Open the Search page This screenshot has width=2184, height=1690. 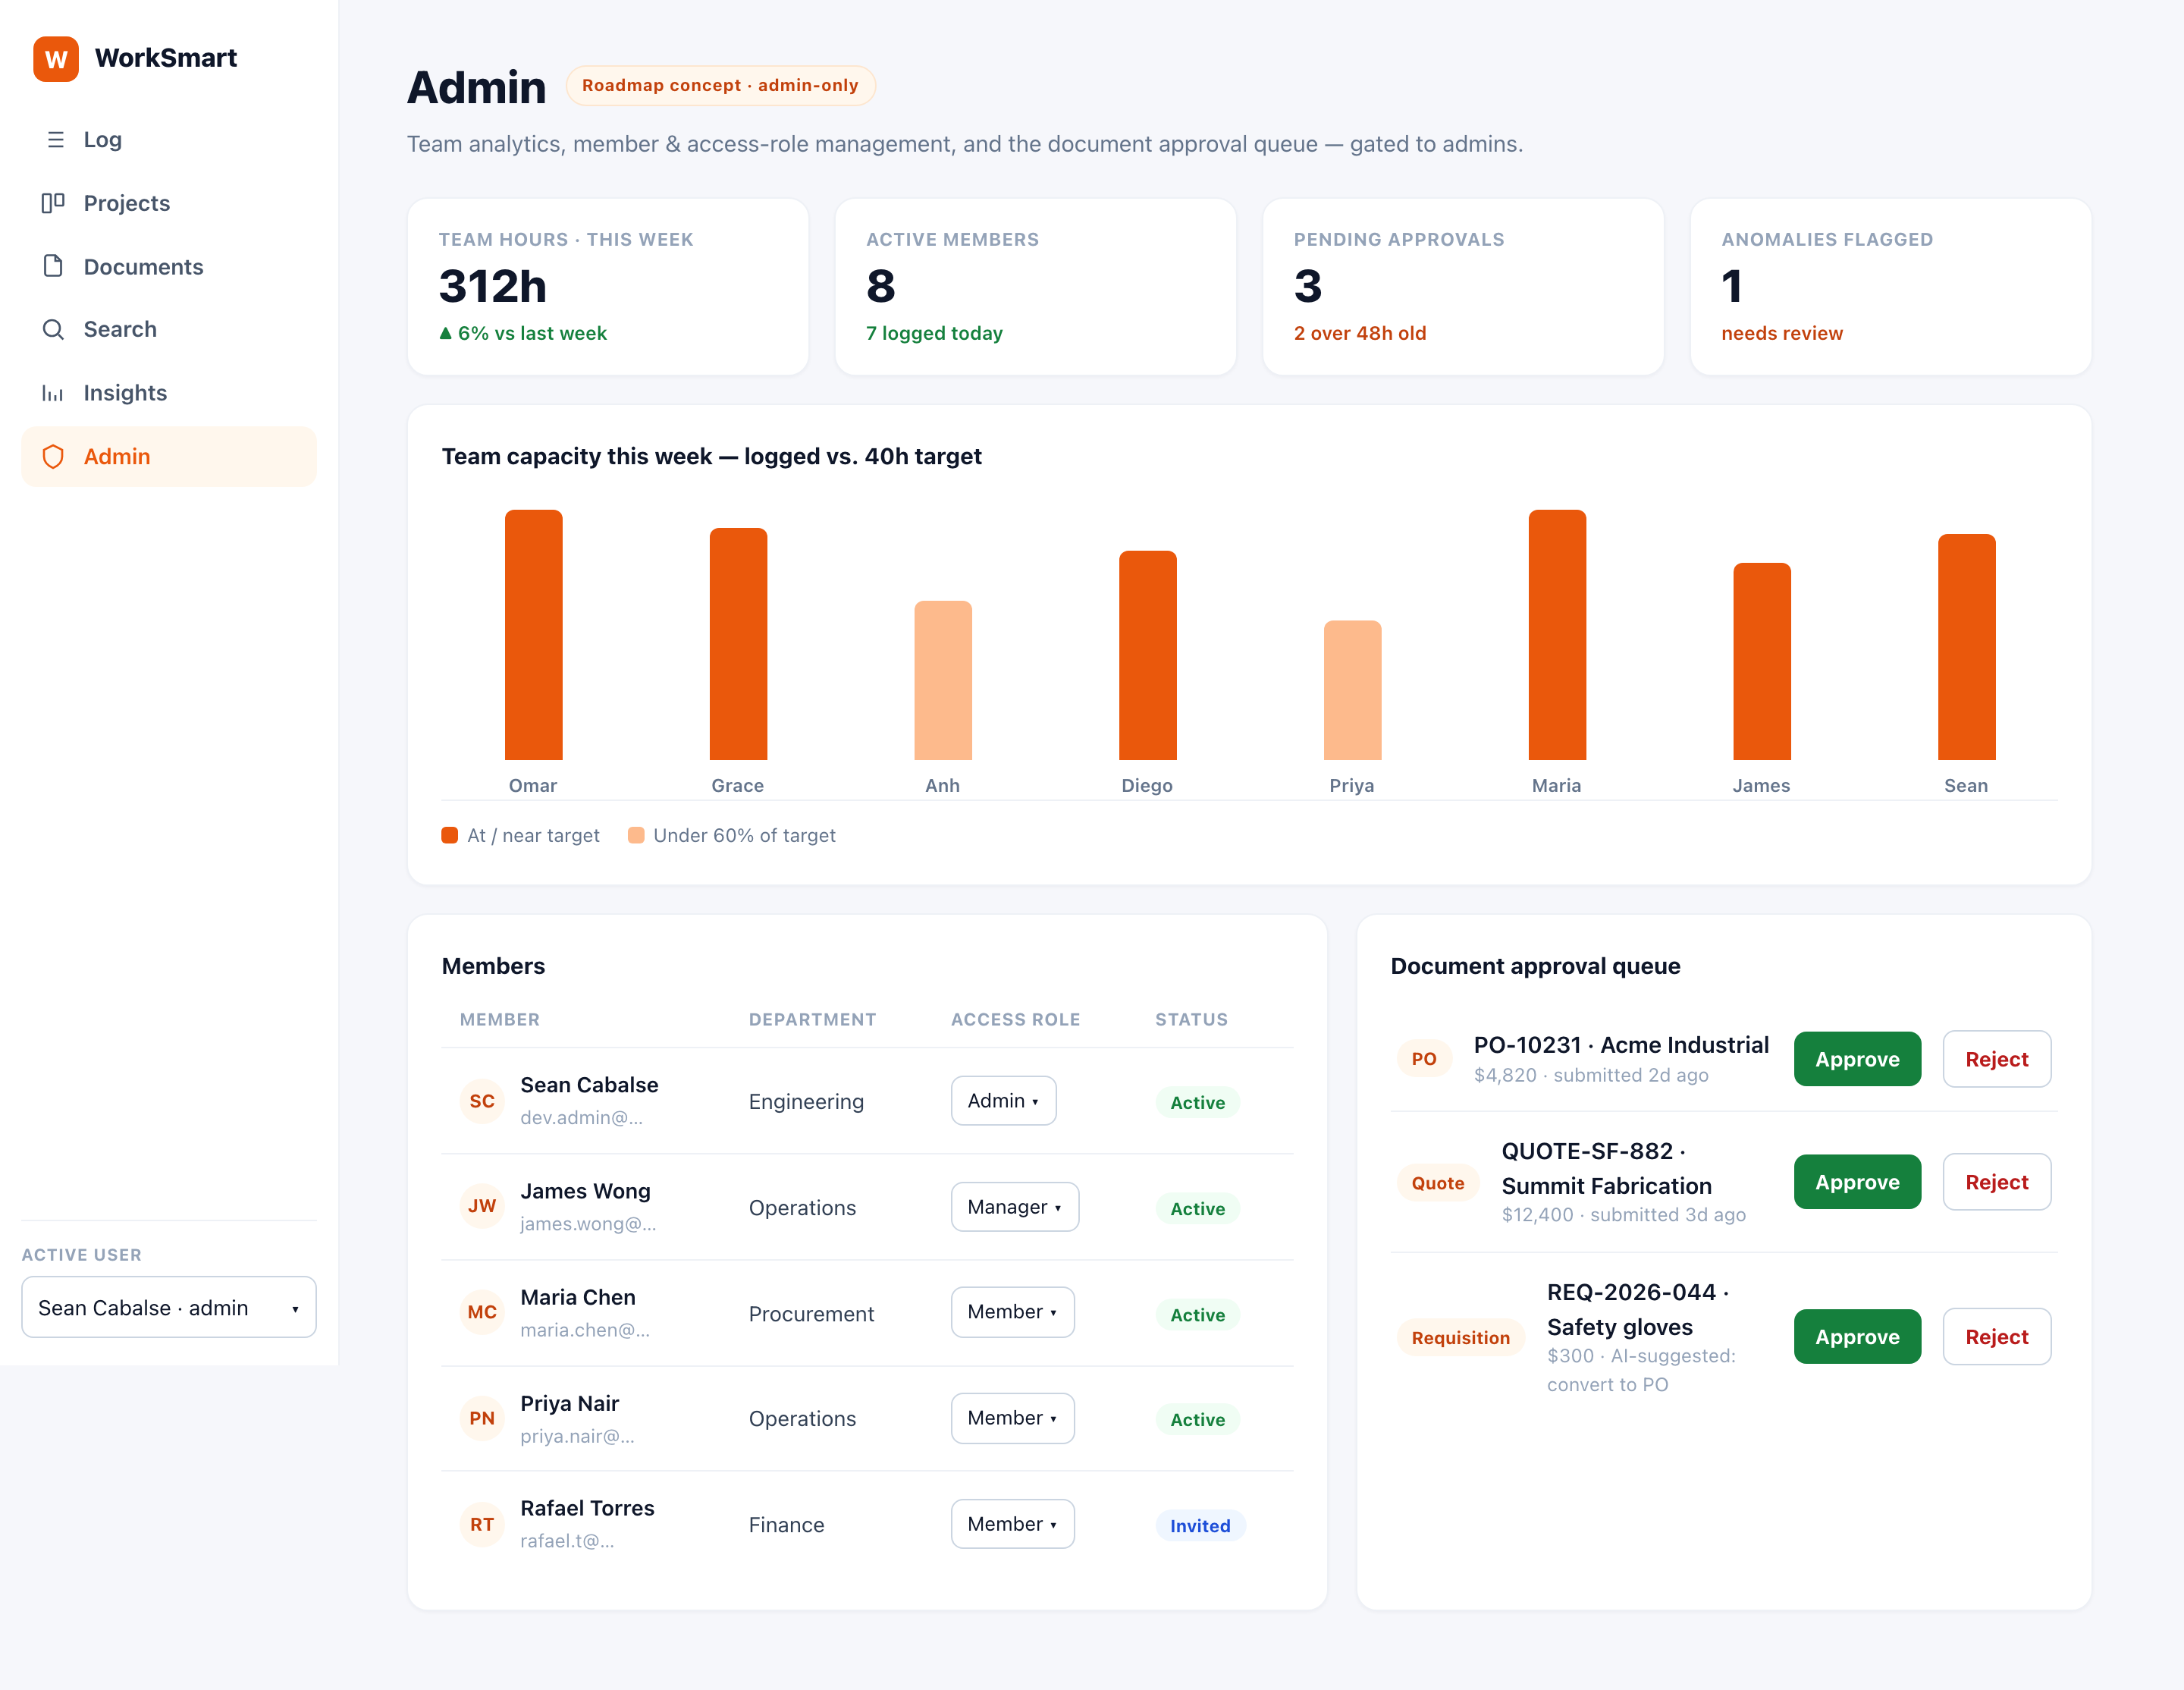(x=169, y=329)
